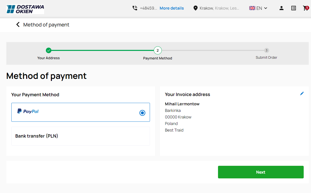Edit invoice address via the pencil icon
Image resolution: width=311 pixels, height=193 pixels.
(x=302, y=93)
